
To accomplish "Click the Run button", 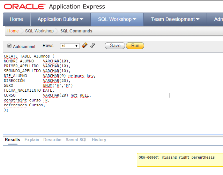I will 135,46.
